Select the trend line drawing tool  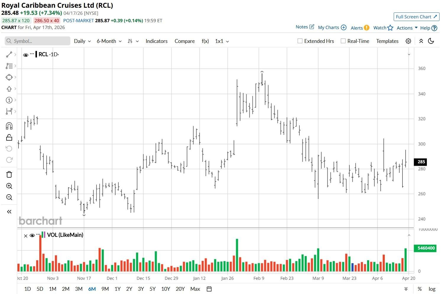coord(9,54)
